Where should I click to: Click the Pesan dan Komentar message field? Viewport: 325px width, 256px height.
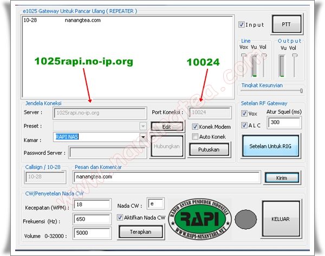click(166, 177)
